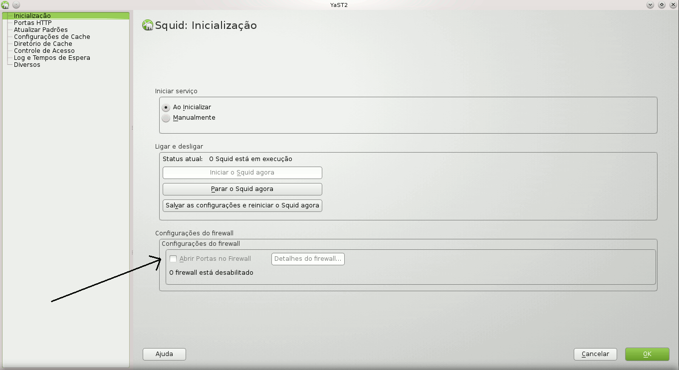This screenshot has height=370, width=679.
Task: Click the Iniciar serviço label
Action: pyautogui.click(x=176, y=91)
